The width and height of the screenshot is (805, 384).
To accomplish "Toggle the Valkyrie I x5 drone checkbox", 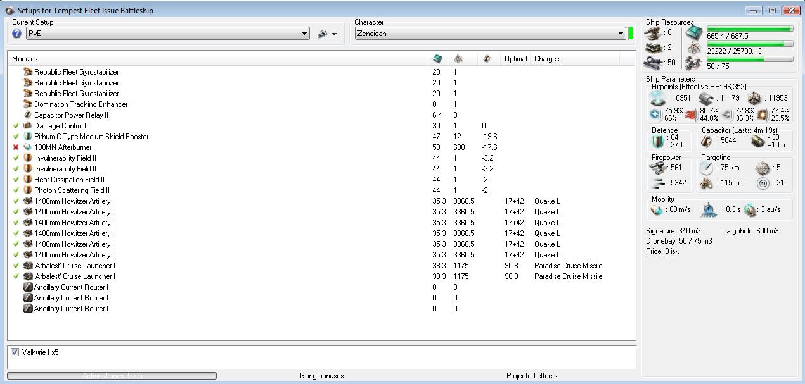I will (15, 352).
